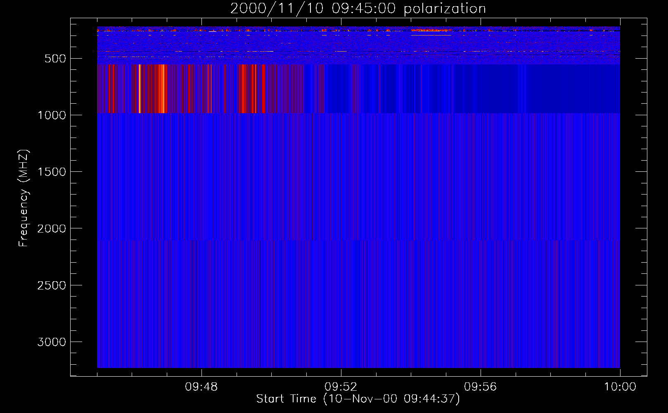
Task: Click the 2500 frequency tick label
Action: (x=52, y=285)
